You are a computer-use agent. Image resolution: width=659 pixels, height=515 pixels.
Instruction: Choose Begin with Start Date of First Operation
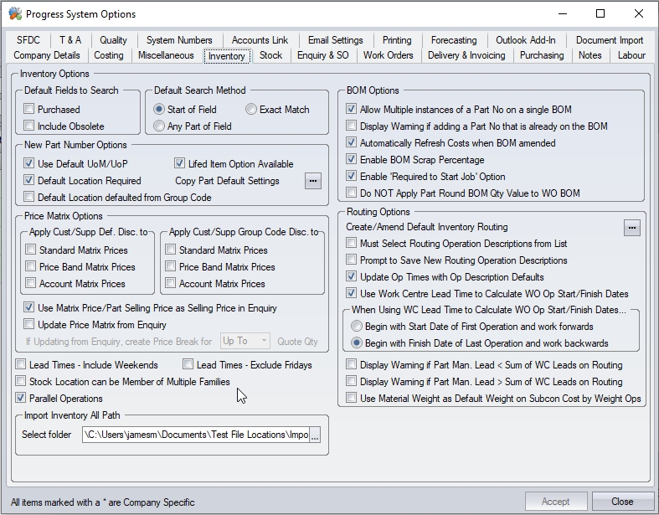358,327
